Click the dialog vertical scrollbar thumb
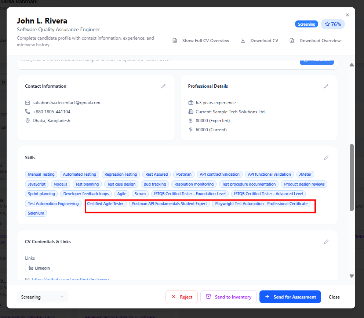 (352, 178)
